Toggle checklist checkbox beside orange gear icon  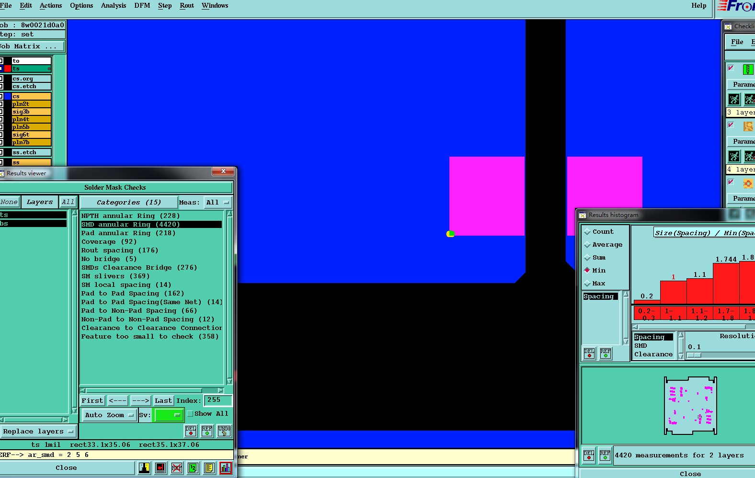click(731, 182)
